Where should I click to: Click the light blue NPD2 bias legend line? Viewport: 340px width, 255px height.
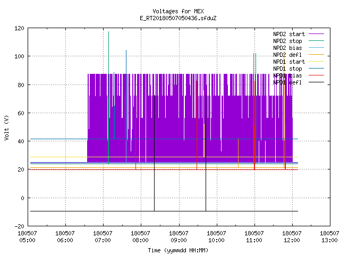pyautogui.click(x=317, y=48)
